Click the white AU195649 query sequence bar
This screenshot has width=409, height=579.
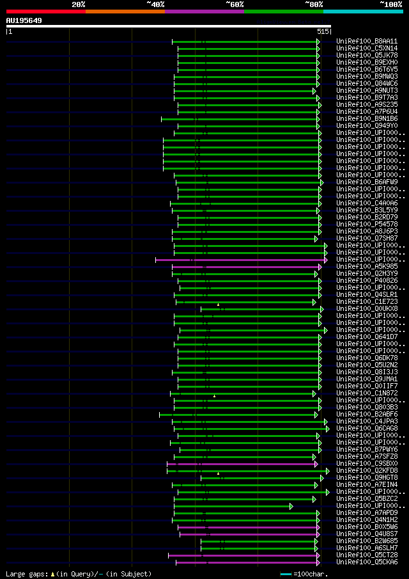169,26
